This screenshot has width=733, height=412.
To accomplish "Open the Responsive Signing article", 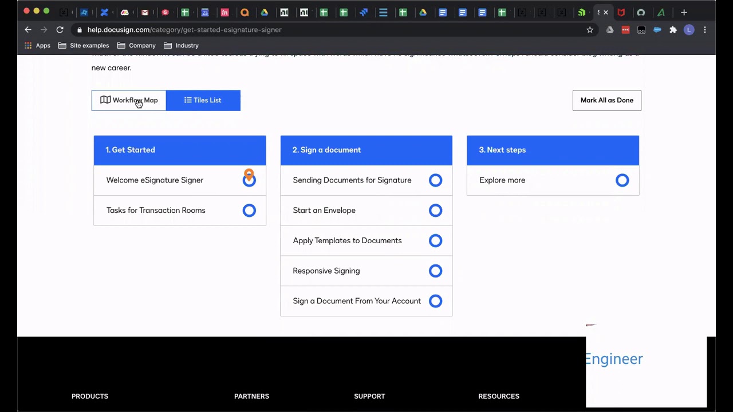I will 326,271.
